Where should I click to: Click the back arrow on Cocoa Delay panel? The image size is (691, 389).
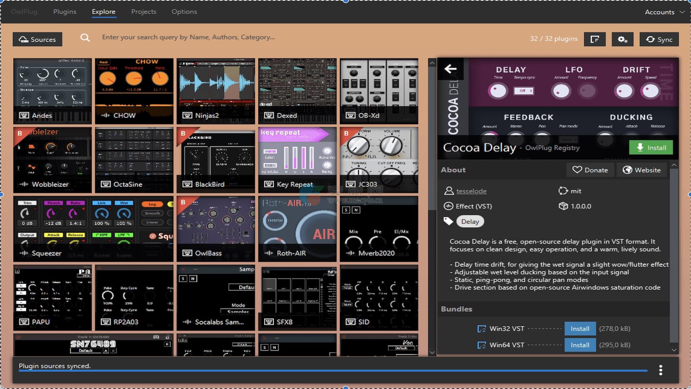(450, 69)
